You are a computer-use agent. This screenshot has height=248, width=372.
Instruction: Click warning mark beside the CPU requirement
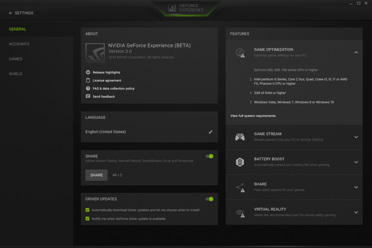(x=251, y=79)
